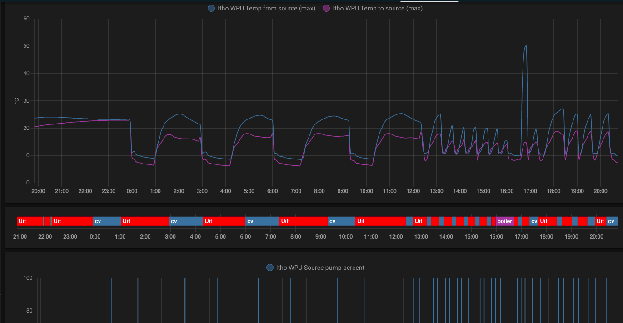The image size is (623, 323).
Task: Toggle 'Itho WPU Temp to source (max)' legend series
Action: coord(373,8)
